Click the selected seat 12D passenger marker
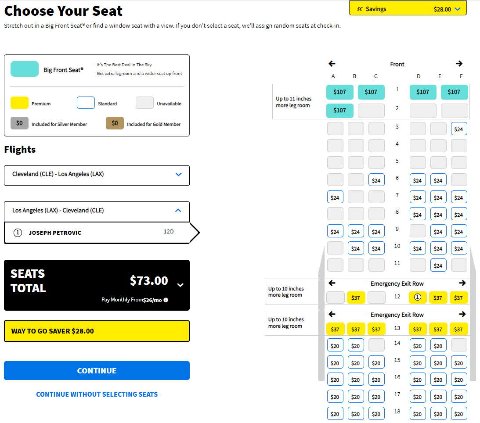 click(x=418, y=298)
